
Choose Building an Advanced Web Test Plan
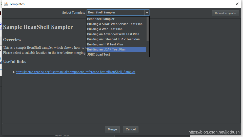point(116,34)
